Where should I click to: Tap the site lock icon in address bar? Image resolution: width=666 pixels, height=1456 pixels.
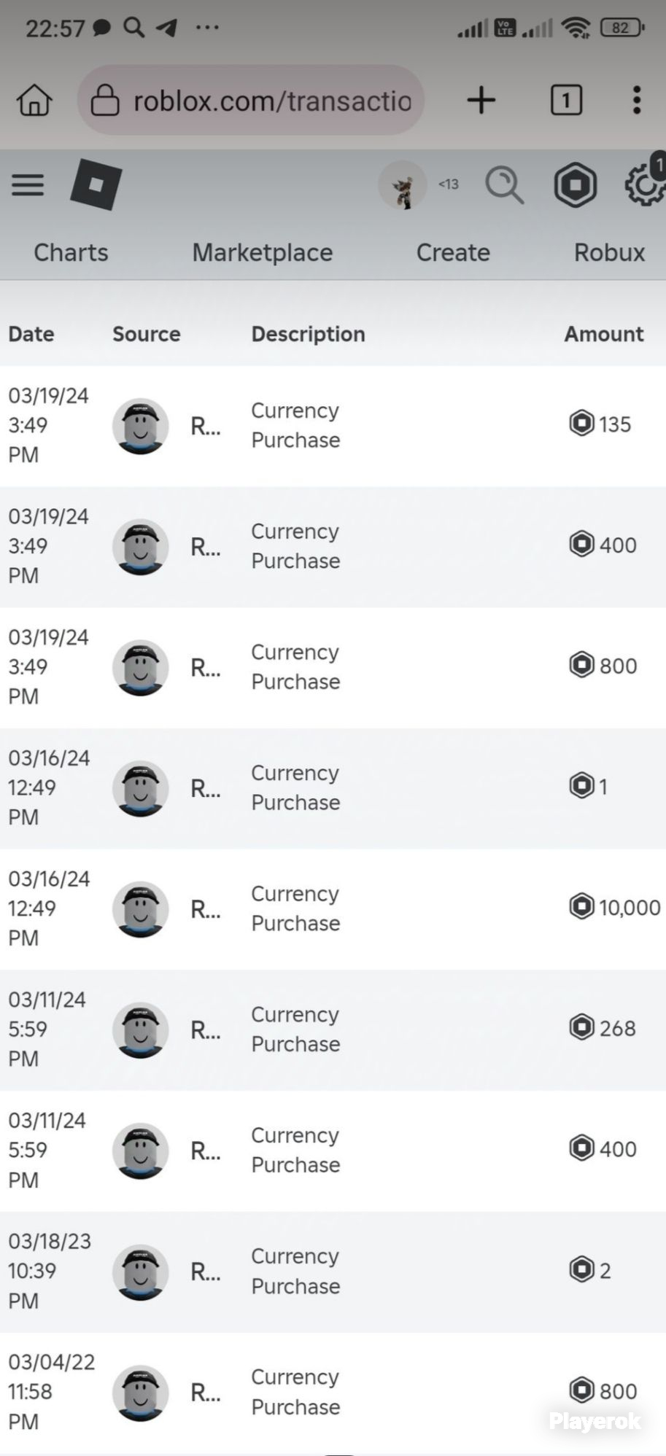pos(105,100)
